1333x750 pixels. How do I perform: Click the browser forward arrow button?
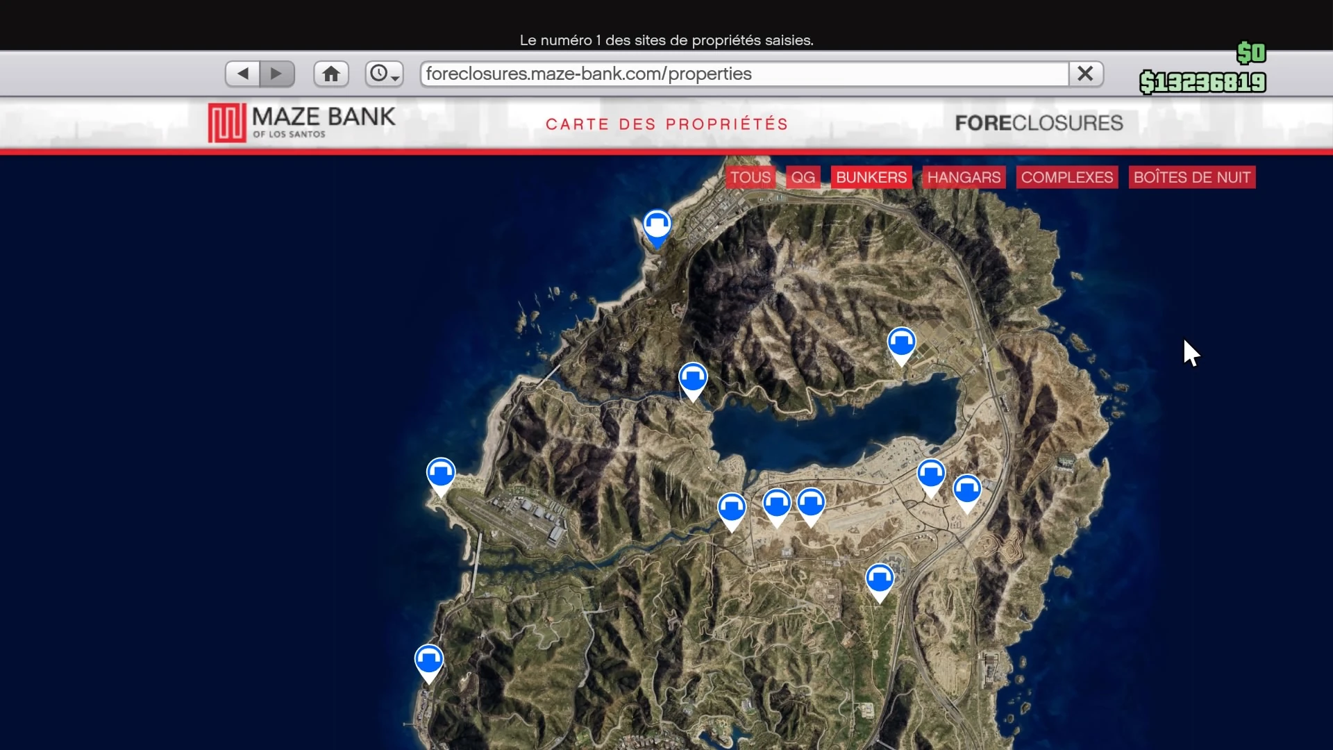tap(277, 74)
